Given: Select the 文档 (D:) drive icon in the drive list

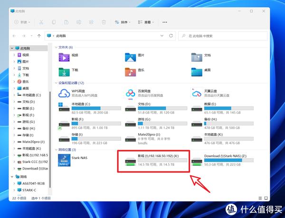Looking at the screenshot, I should [130, 108].
